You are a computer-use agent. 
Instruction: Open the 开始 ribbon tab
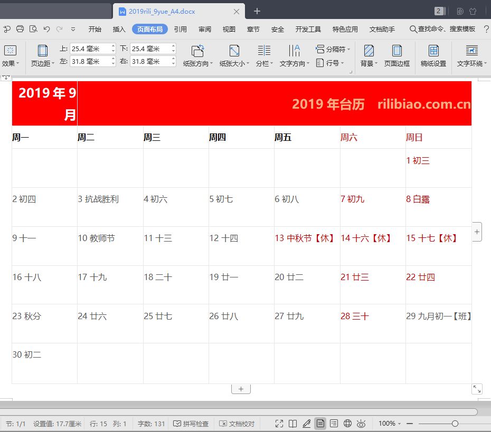pyautogui.click(x=95, y=29)
